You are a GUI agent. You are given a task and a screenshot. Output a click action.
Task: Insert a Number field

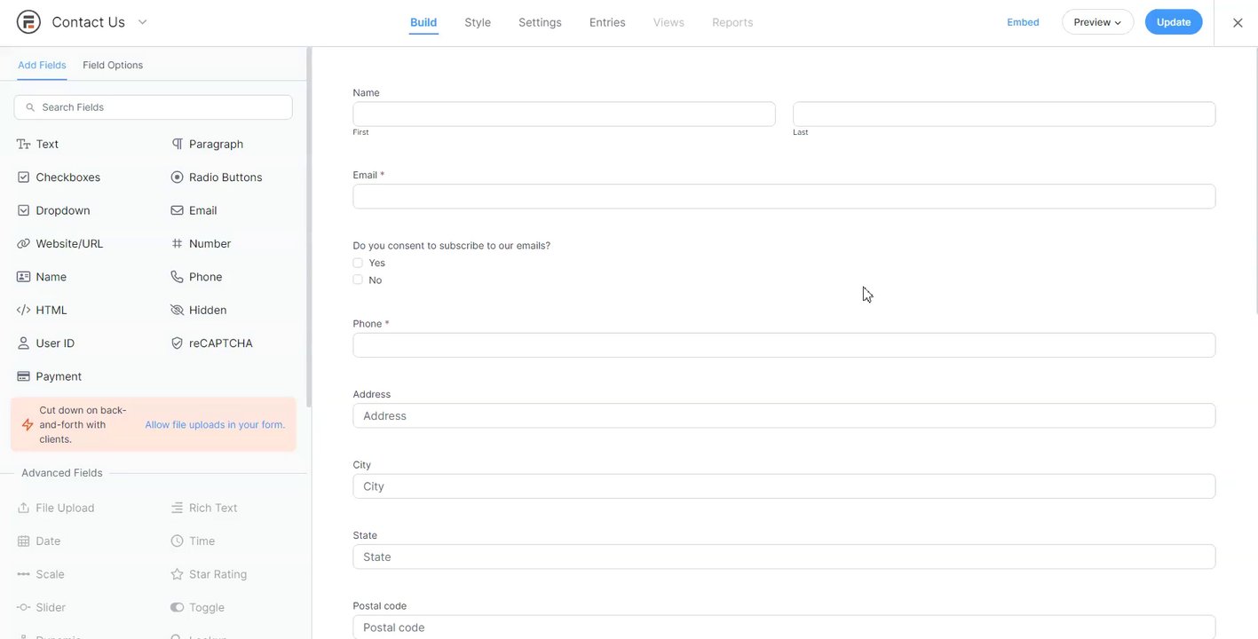click(x=209, y=244)
